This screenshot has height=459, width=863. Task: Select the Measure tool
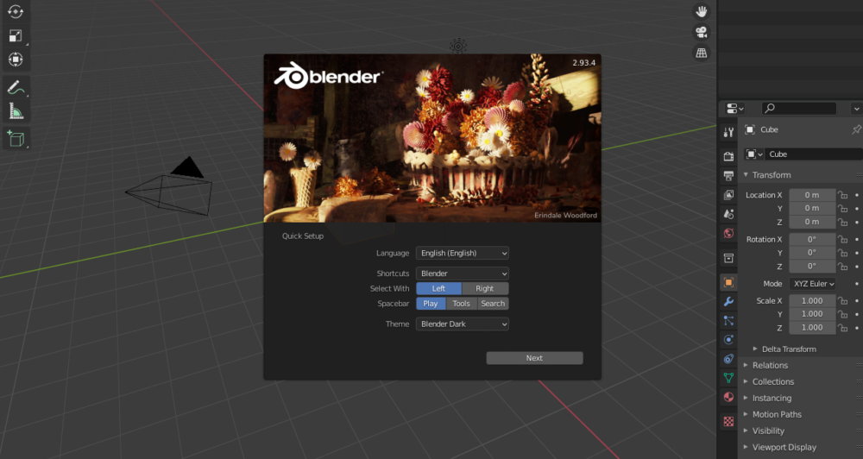(16, 111)
